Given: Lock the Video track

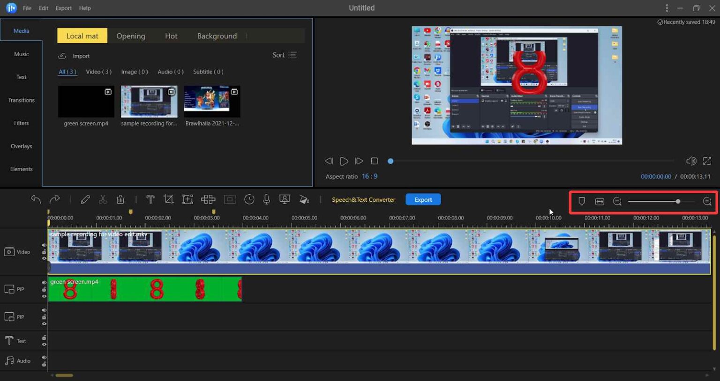Looking at the screenshot, I should coord(44,252).
